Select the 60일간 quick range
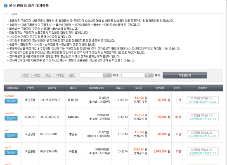227x165 pixels. coord(37,75)
